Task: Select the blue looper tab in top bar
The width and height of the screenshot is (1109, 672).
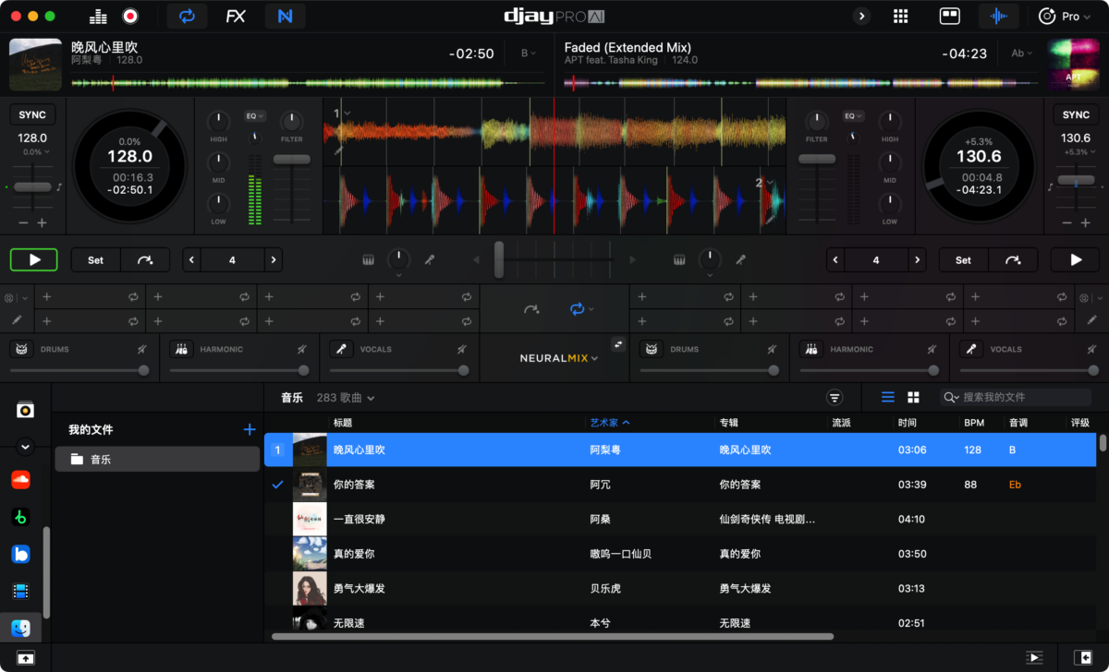Action: [187, 16]
